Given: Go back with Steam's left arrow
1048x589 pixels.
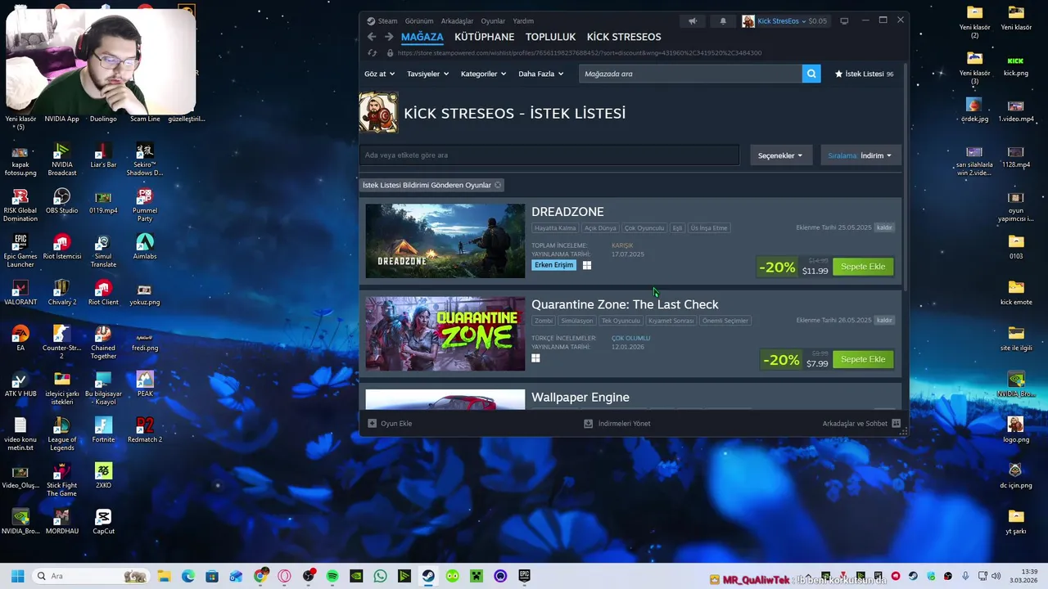Looking at the screenshot, I should pyautogui.click(x=372, y=37).
